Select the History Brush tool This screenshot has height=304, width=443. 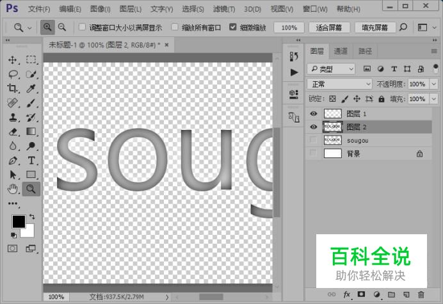point(31,117)
